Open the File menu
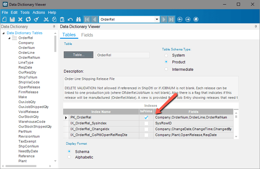 pyautogui.click(x=5, y=12)
